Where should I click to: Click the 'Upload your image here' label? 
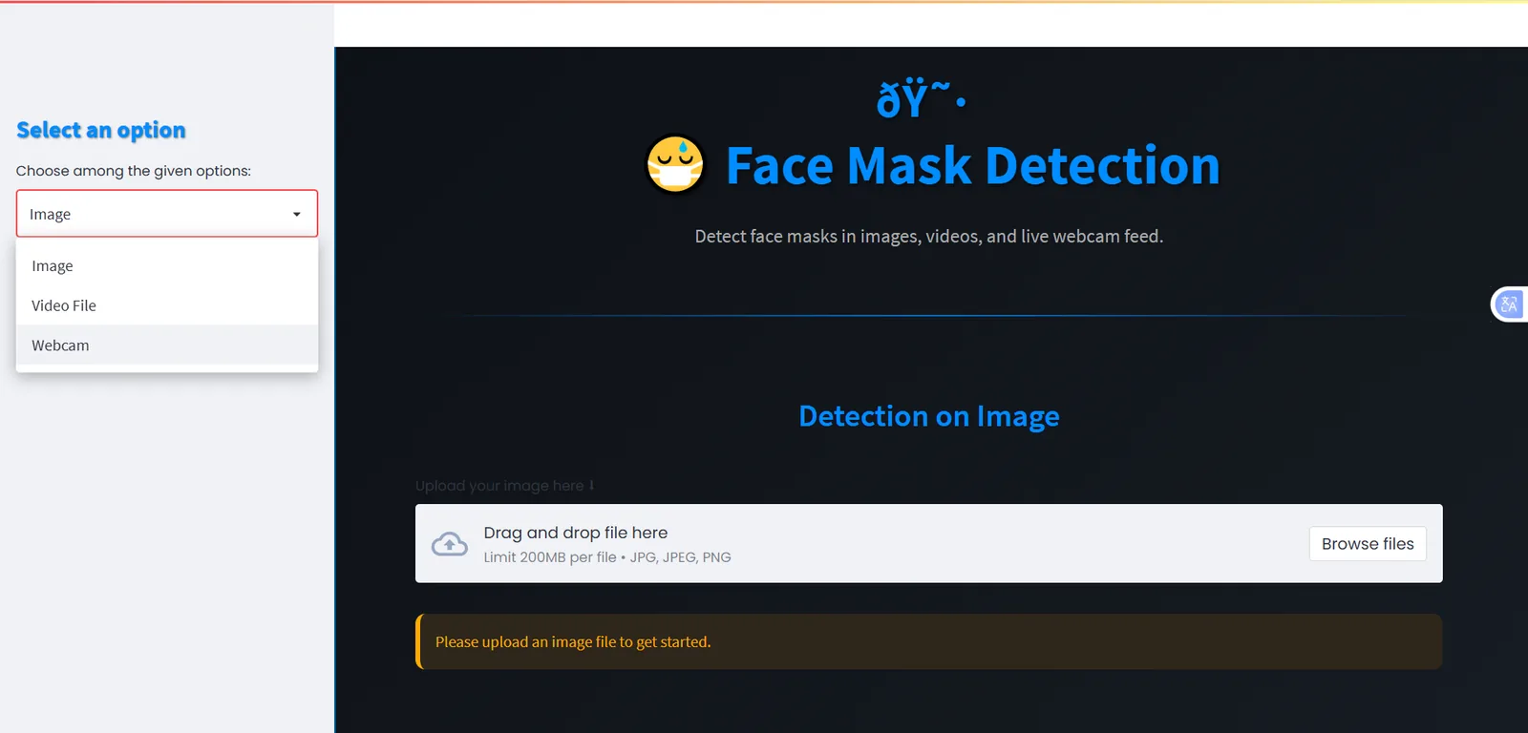coord(504,485)
